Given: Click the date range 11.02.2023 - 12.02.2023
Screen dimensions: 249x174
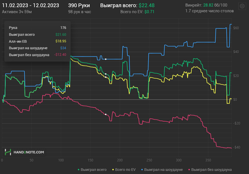Looking at the screenshot, I should [31, 5].
